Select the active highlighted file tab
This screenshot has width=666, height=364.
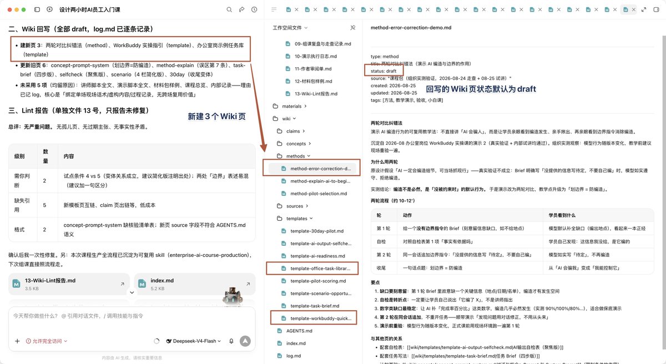[629, 10]
